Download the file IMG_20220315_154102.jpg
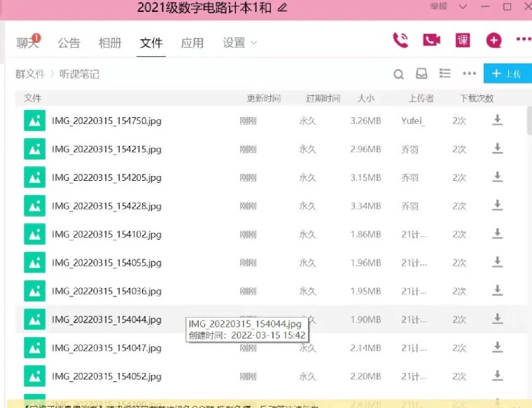The image size is (532, 408). [x=497, y=233]
